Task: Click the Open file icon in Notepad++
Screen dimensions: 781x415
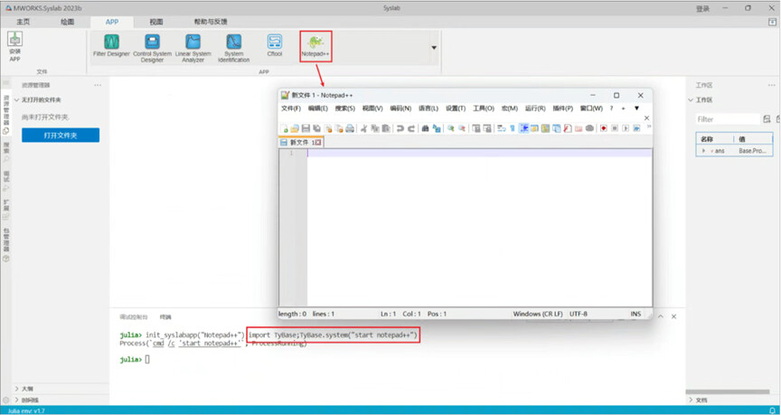Action: click(295, 128)
